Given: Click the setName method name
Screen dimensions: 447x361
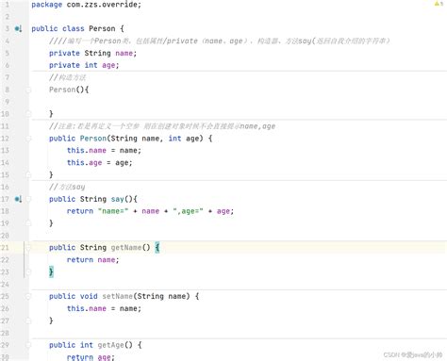Looking at the screenshot, I should 117,296.
